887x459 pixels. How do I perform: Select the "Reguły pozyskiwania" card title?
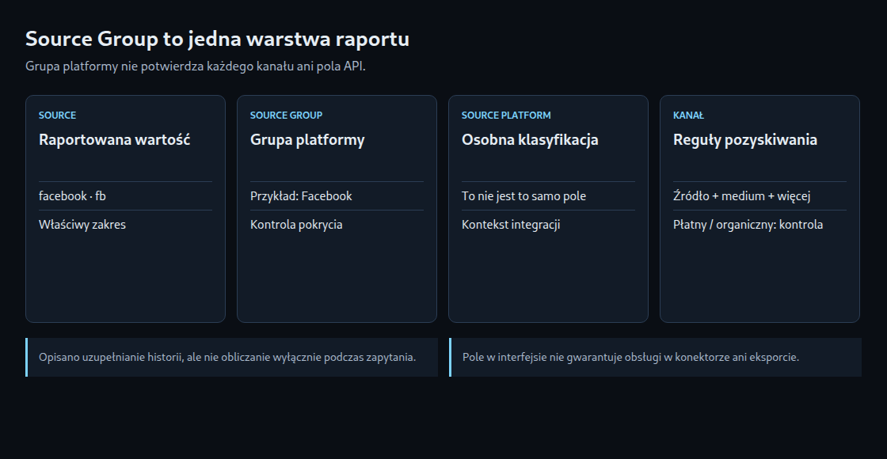tap(745, 139)
